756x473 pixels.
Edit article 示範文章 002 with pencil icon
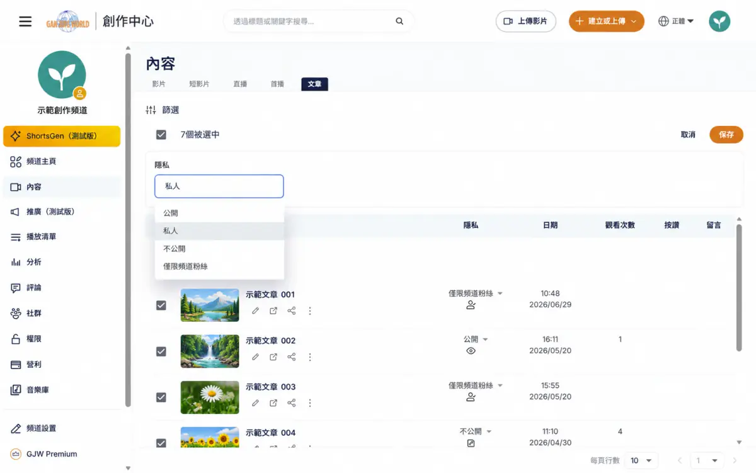tap(255, 357)
